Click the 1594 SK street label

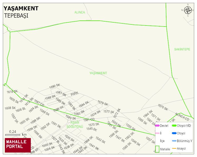coord(32,128)
